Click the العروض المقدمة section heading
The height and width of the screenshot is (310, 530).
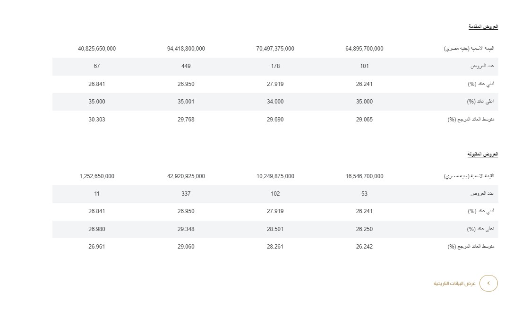483,26
